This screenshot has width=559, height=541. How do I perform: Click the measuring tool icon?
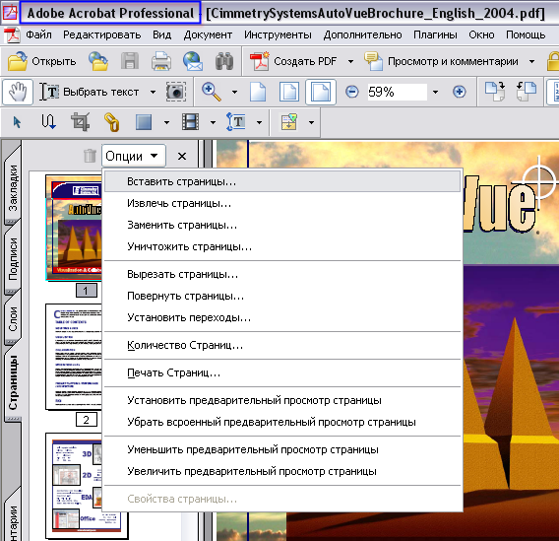pyautogui.click(x=288, y=122)
